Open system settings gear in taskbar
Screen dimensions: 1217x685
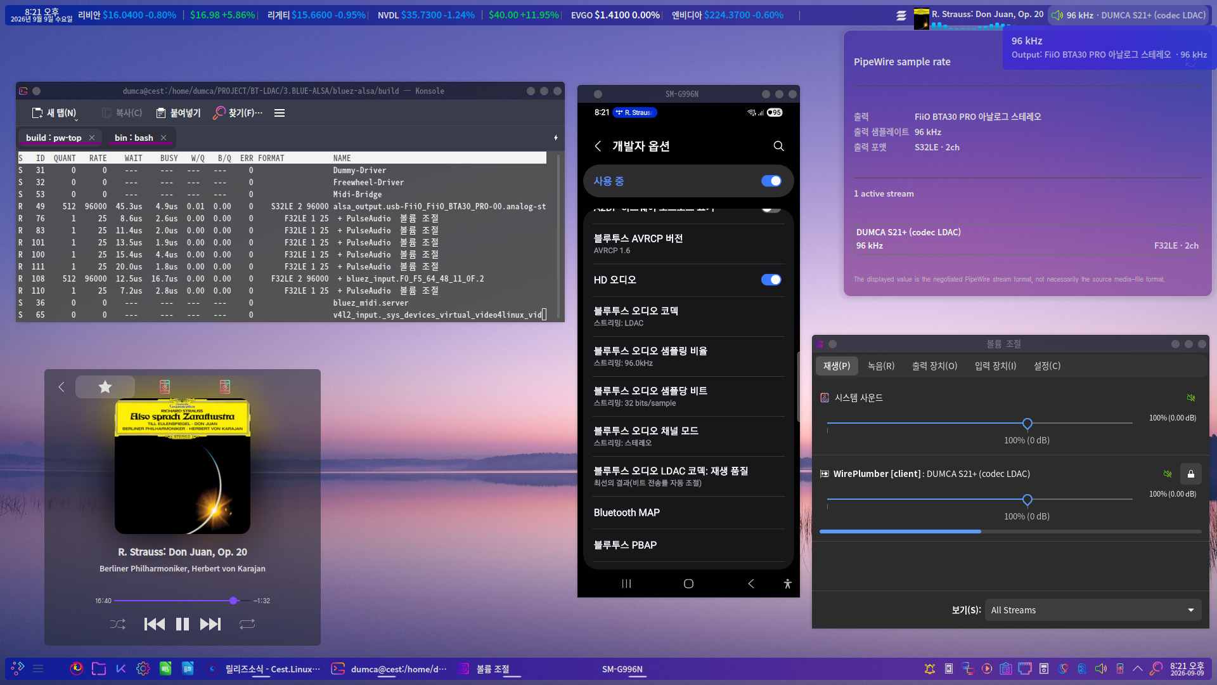point(143,669)
